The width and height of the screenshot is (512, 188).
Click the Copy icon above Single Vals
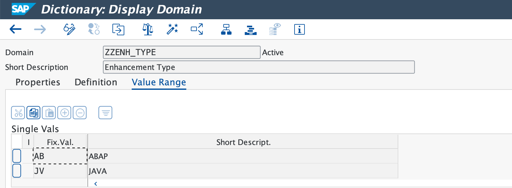(33, 113)
